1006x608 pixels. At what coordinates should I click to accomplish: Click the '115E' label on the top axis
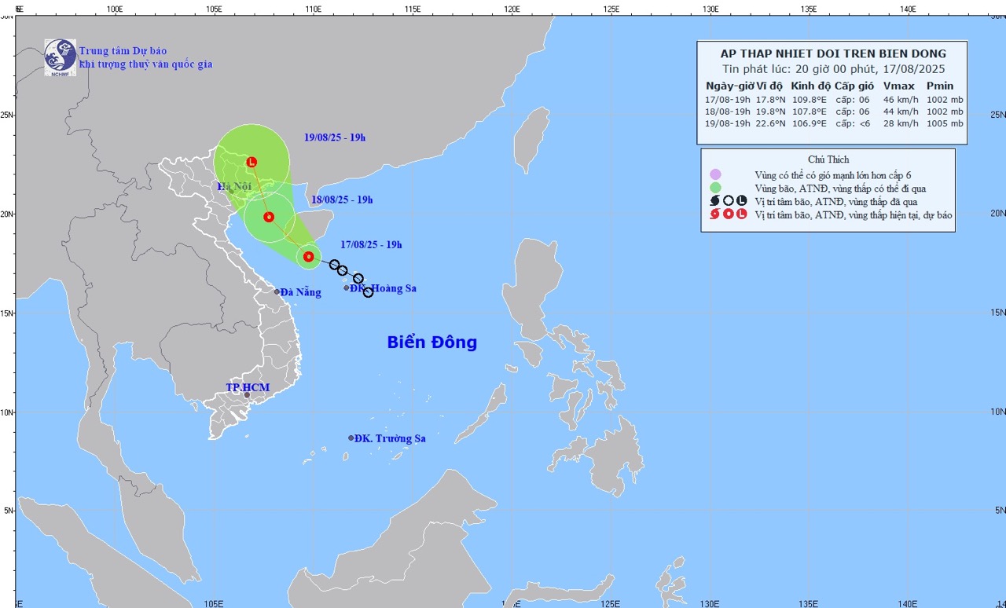[x=412, y=9]
